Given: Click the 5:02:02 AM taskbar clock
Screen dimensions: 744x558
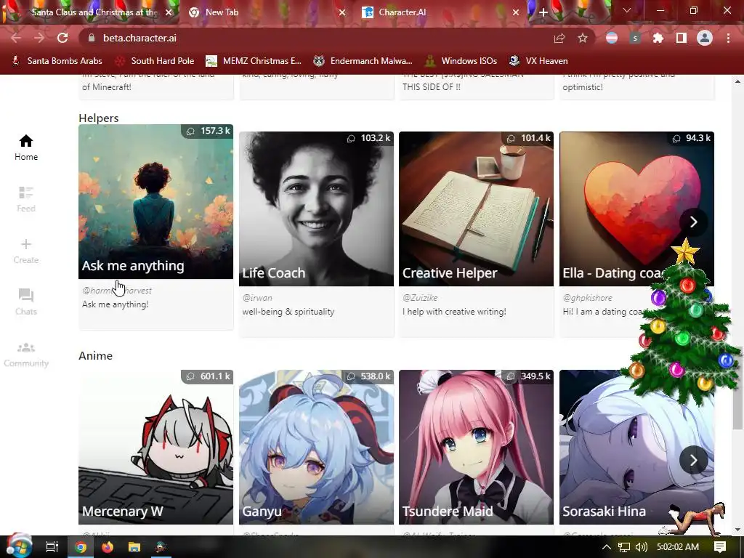Looking at the screenshot, I should [x=678, y=547].
